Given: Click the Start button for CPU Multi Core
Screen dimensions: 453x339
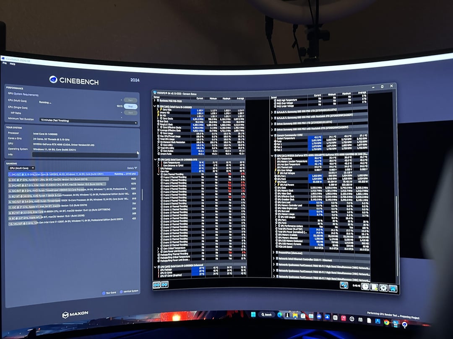Looking at the screenshot, I should click(130, 100).
